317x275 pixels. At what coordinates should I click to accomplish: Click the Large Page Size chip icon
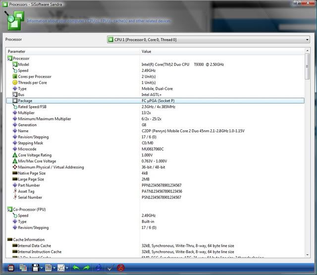coord(15,179)
